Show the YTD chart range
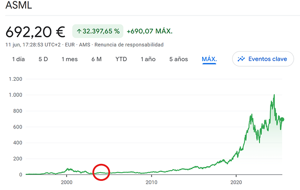The image size is (300, 190). [121, 59]
